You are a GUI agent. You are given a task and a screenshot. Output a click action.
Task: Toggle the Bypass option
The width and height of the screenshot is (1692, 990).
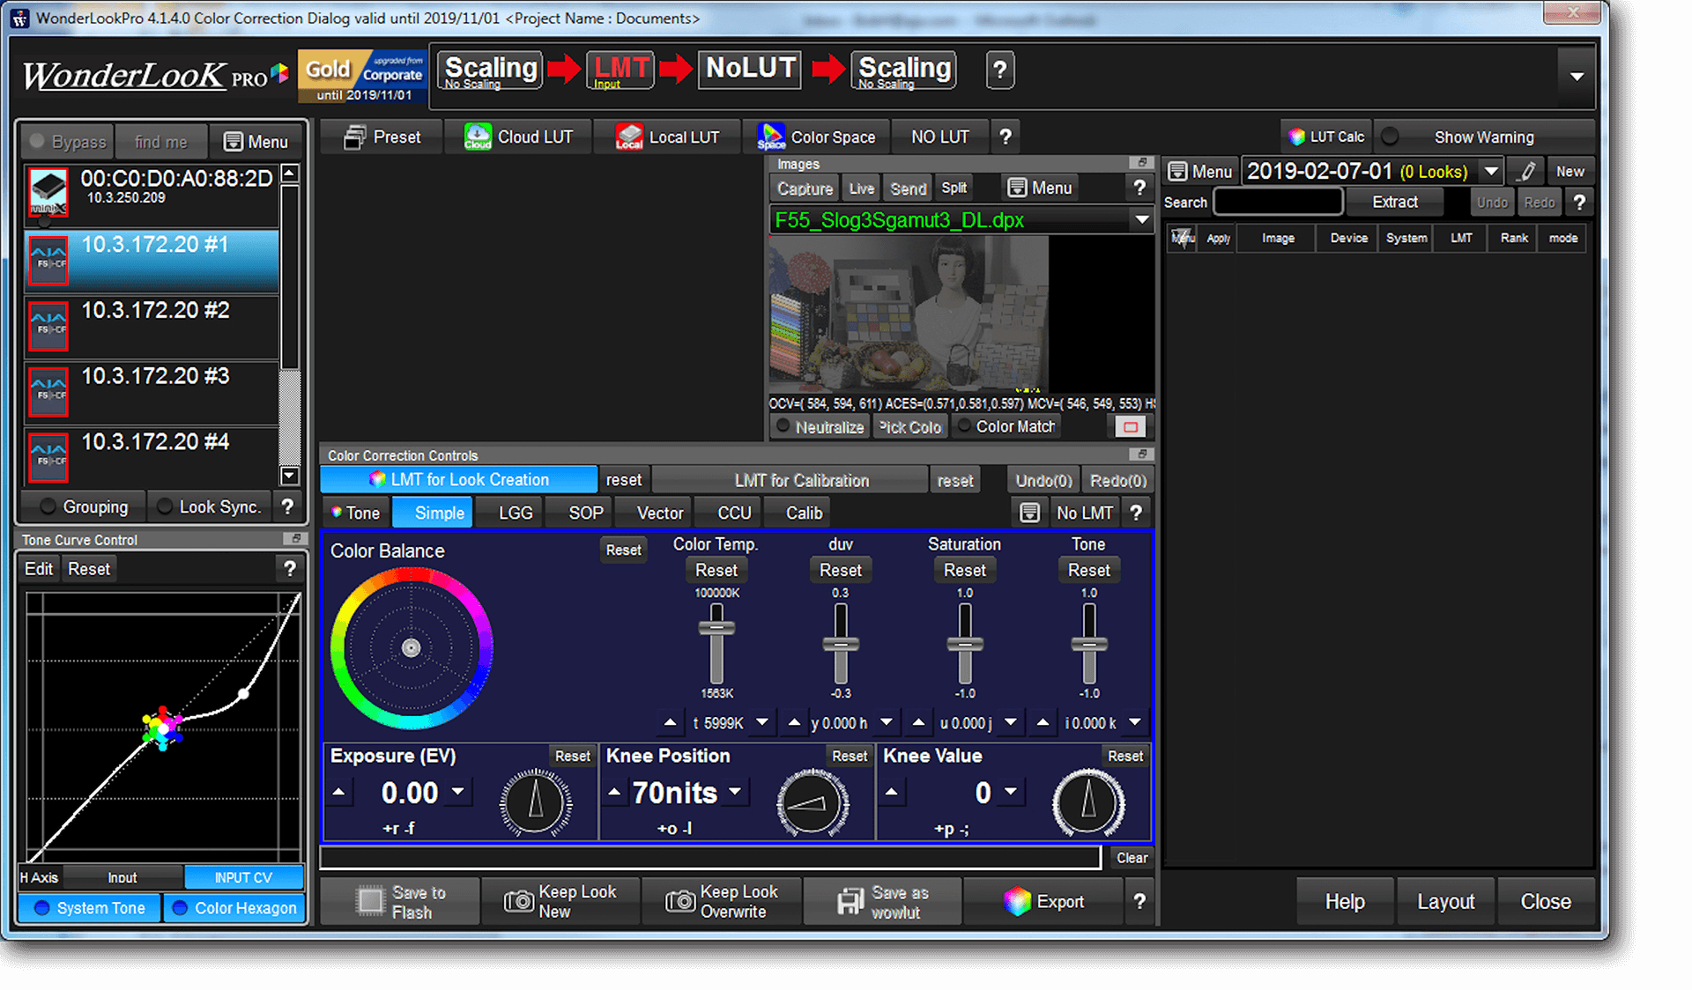pyautogui.click(x=68, y=142)
